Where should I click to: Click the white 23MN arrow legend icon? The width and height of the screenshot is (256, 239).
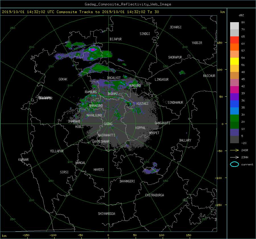(x=234, y=157)
